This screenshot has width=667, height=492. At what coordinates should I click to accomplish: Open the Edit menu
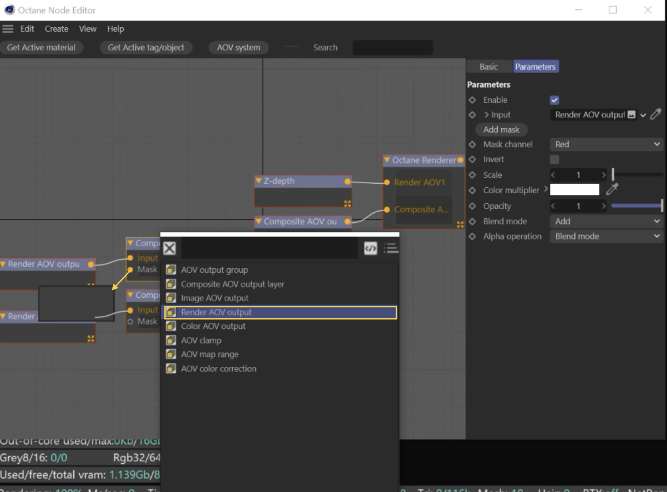pos(27,29)
